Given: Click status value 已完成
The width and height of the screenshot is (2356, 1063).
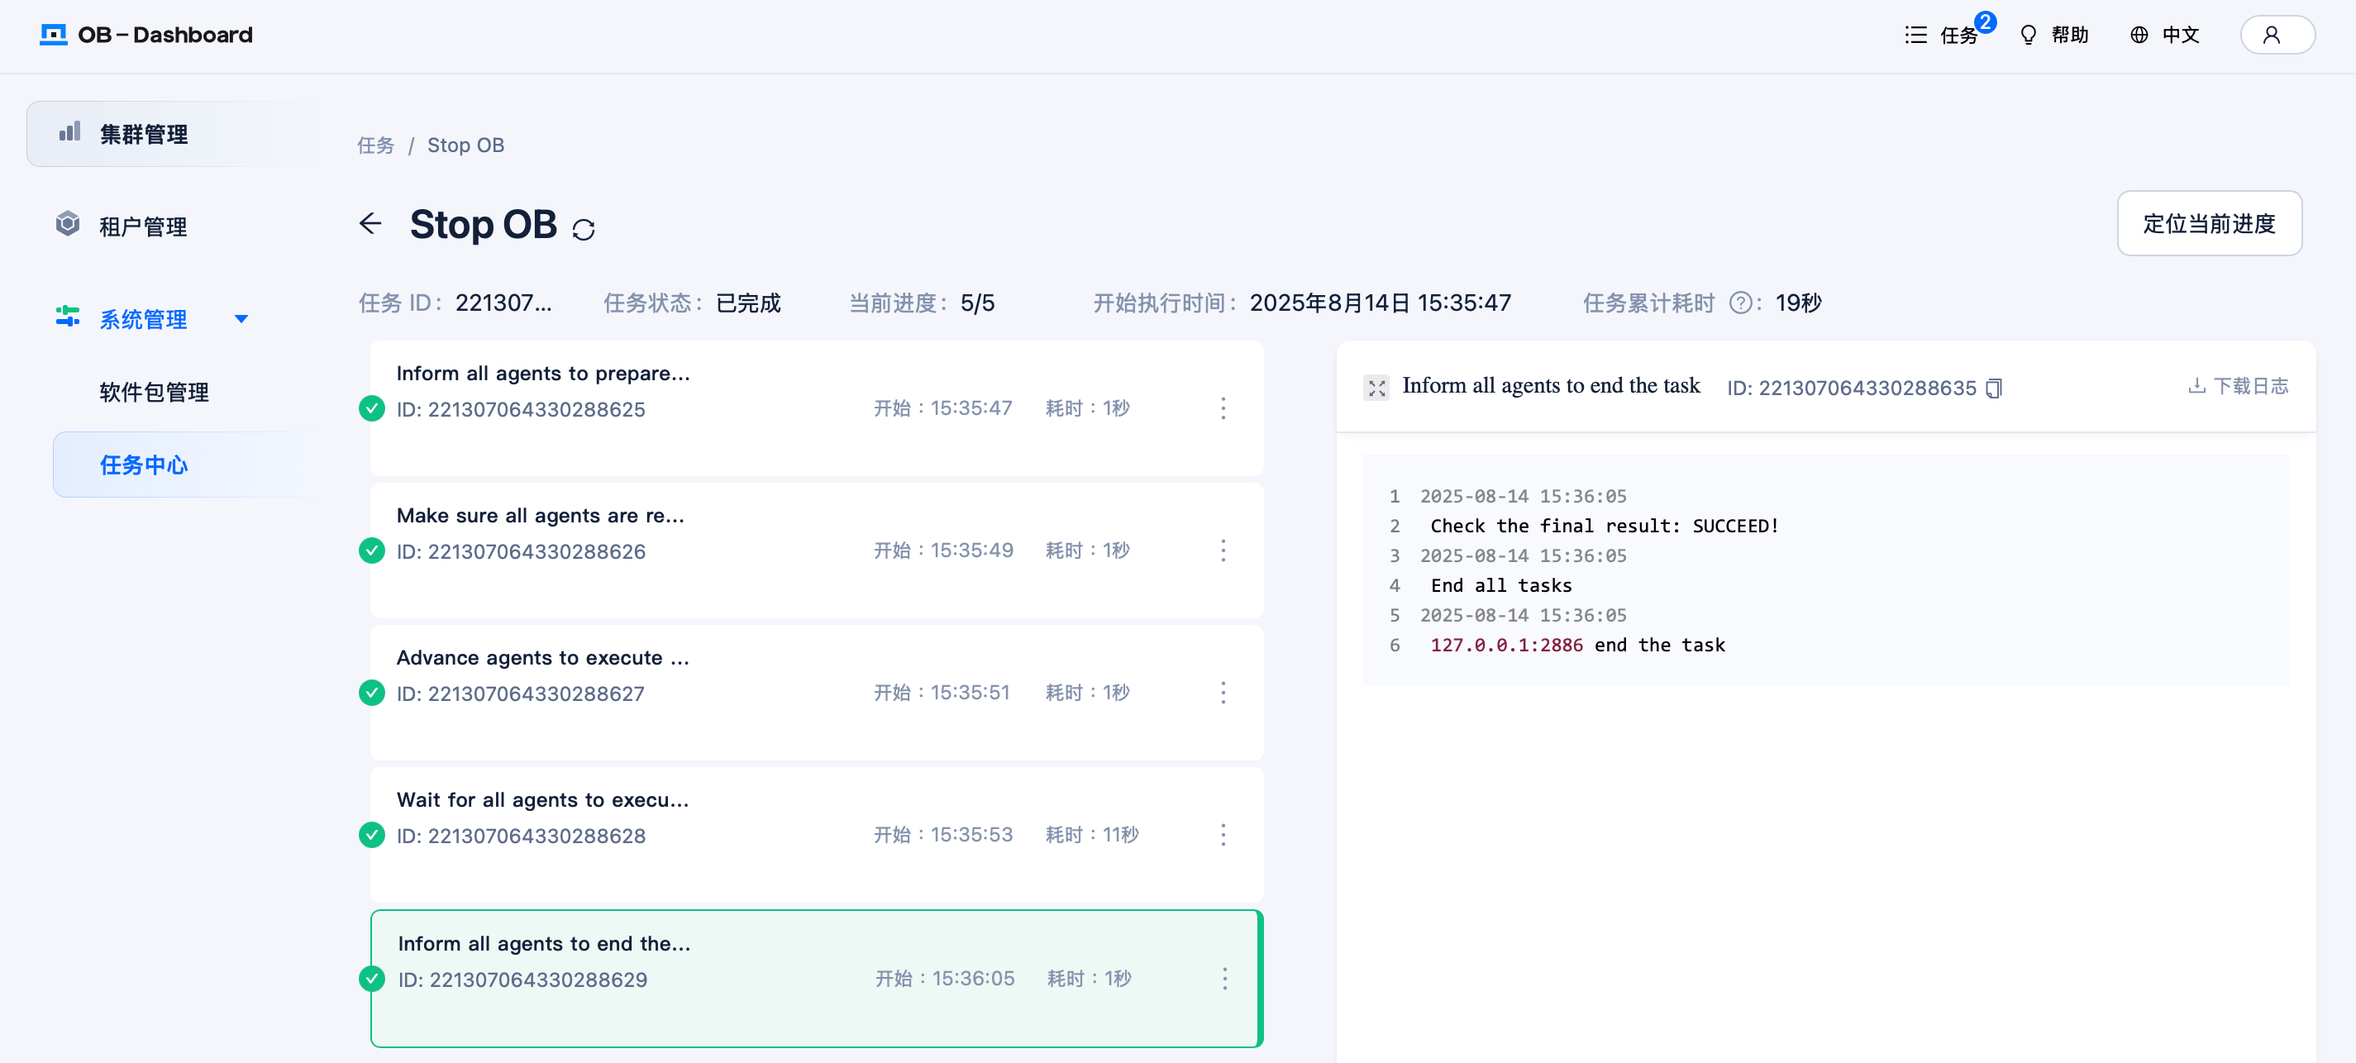Looking at the screenshot, I should tap(748, 303).
